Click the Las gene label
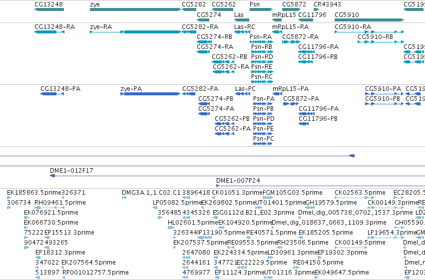Image resolution: width=425 pixels, height=280 pixels. click(x=239, y=14)
